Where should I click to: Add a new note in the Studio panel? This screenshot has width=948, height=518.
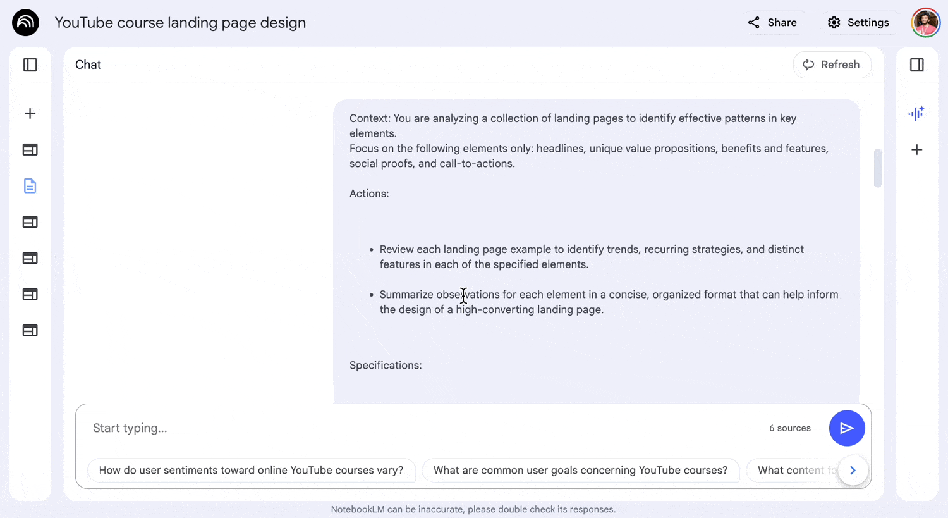pyautogui.click(x=916, y=149)
